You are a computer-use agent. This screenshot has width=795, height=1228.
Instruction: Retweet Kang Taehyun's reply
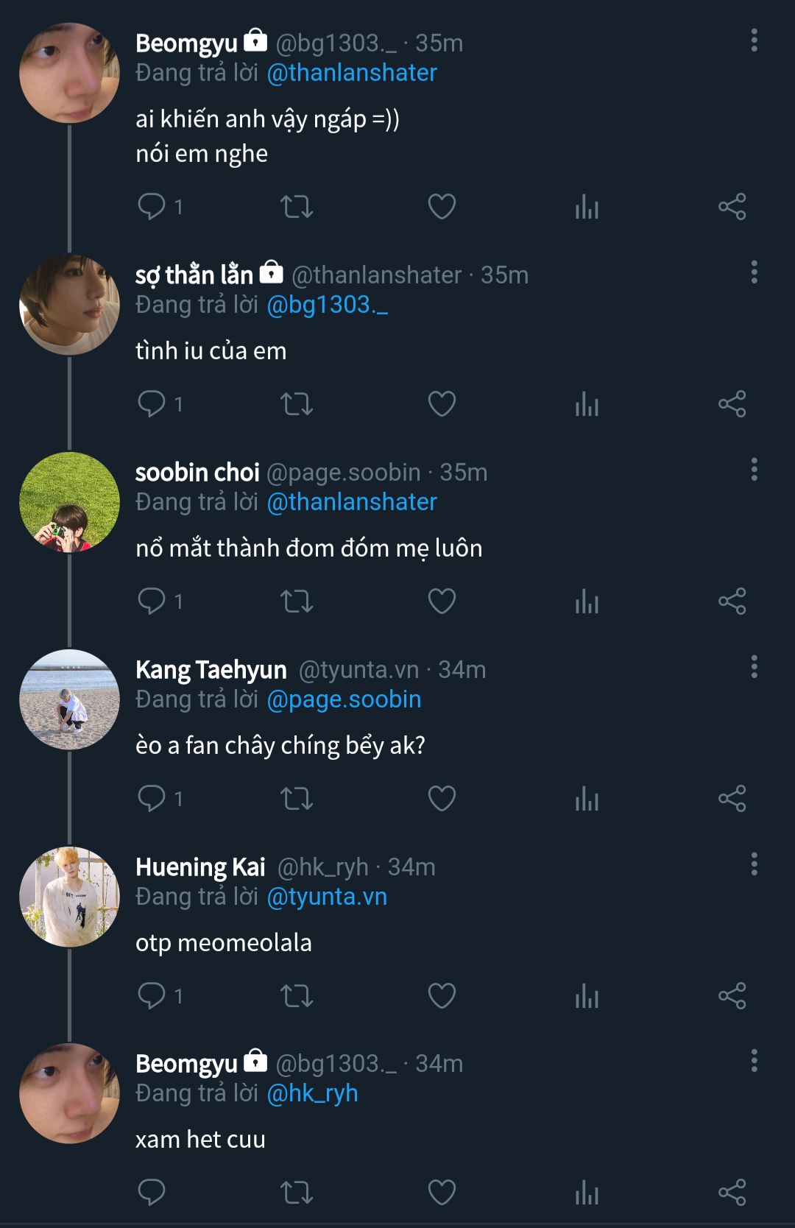tap(297, 799)
